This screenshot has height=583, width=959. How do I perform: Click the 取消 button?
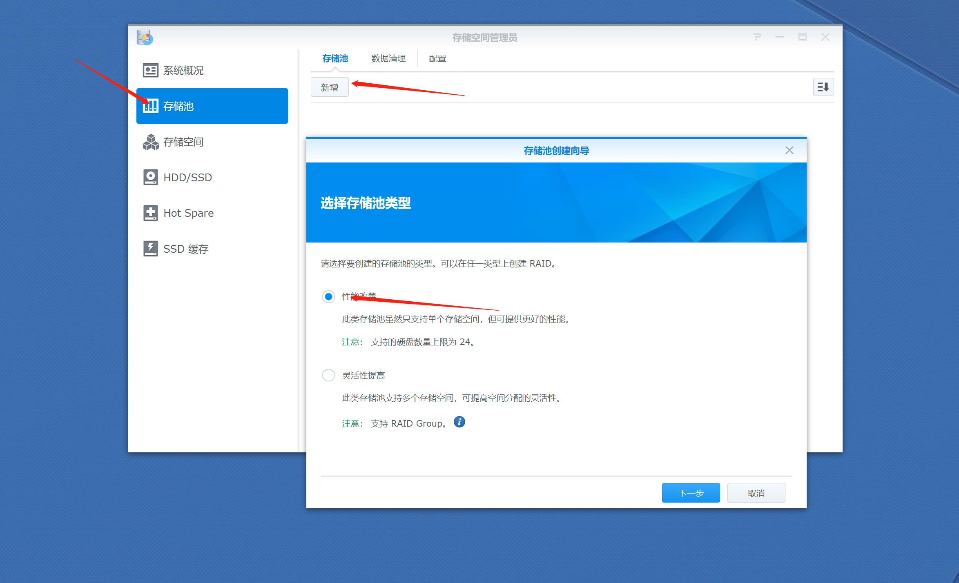[x=756, y=493]
